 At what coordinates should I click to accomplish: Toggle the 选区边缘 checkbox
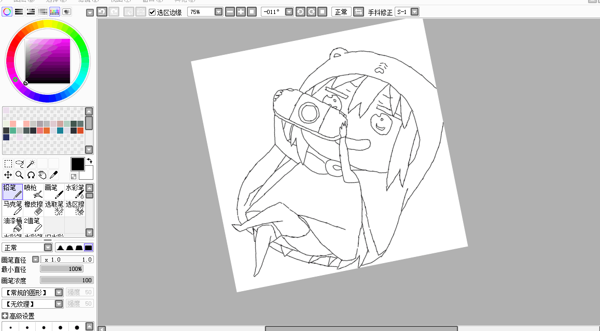152,12
